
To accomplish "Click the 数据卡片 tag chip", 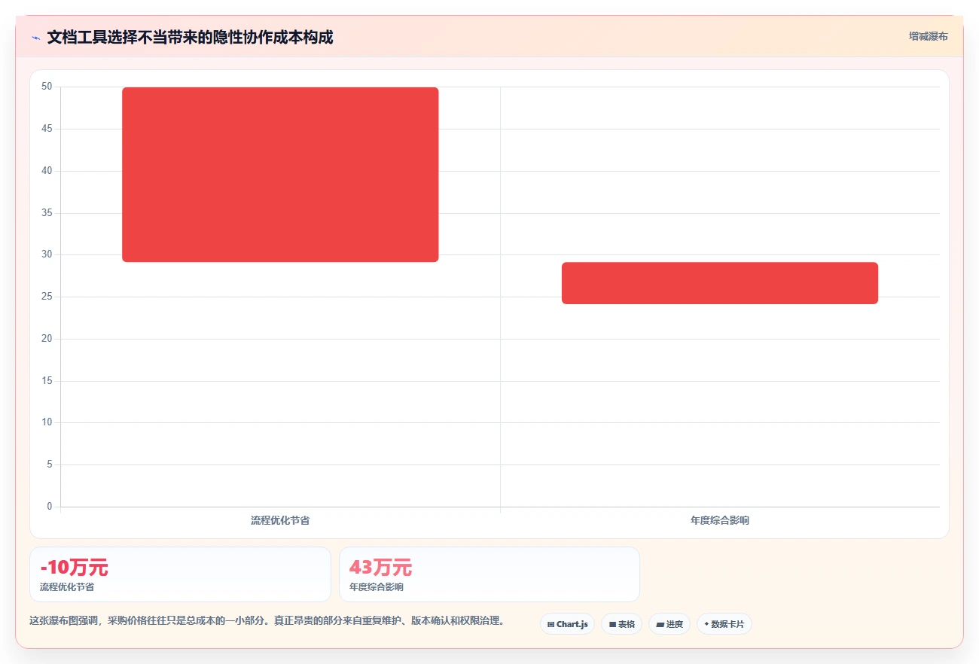I will (x=724, y=624).
